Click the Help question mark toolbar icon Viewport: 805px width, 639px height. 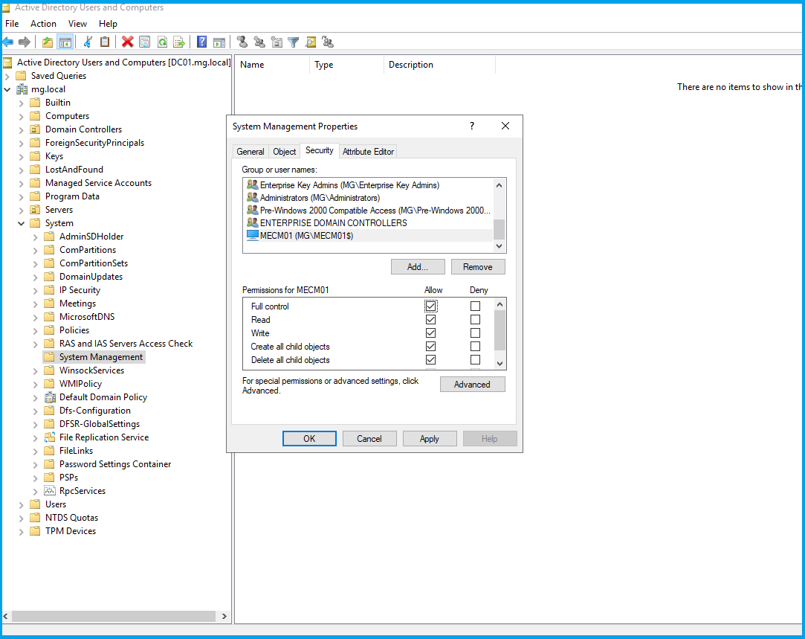201,42
